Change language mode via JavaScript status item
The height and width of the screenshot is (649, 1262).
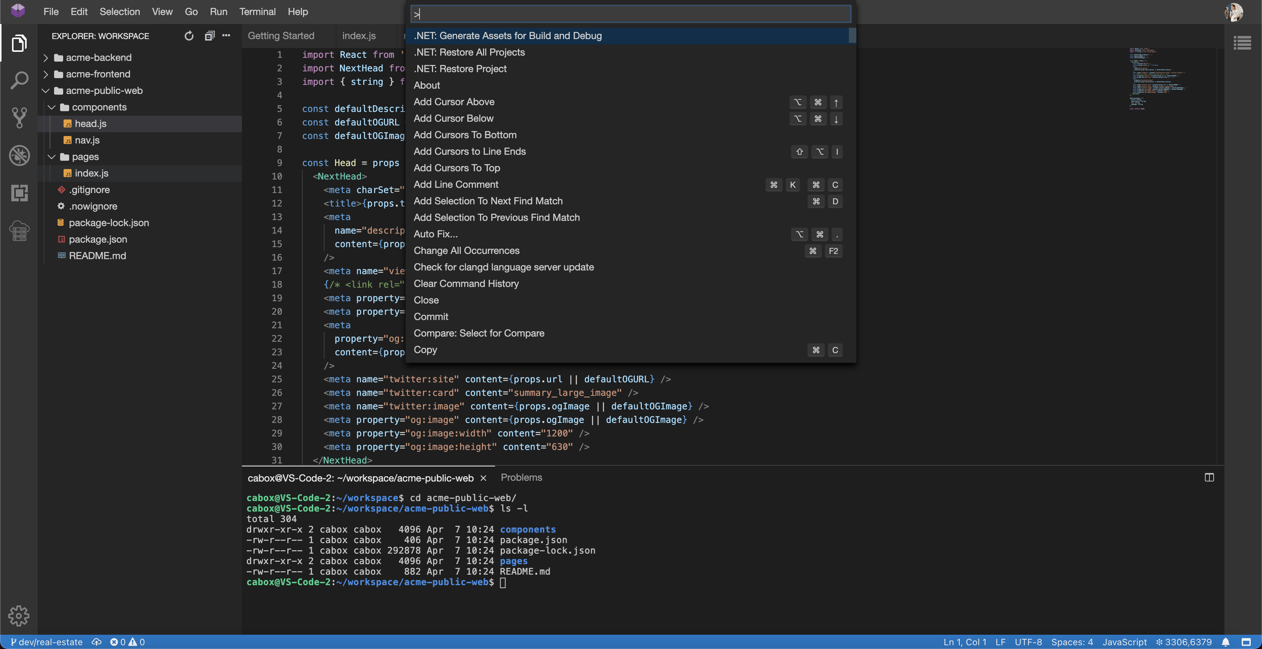pyautogui.click(x=1125, y=642)
